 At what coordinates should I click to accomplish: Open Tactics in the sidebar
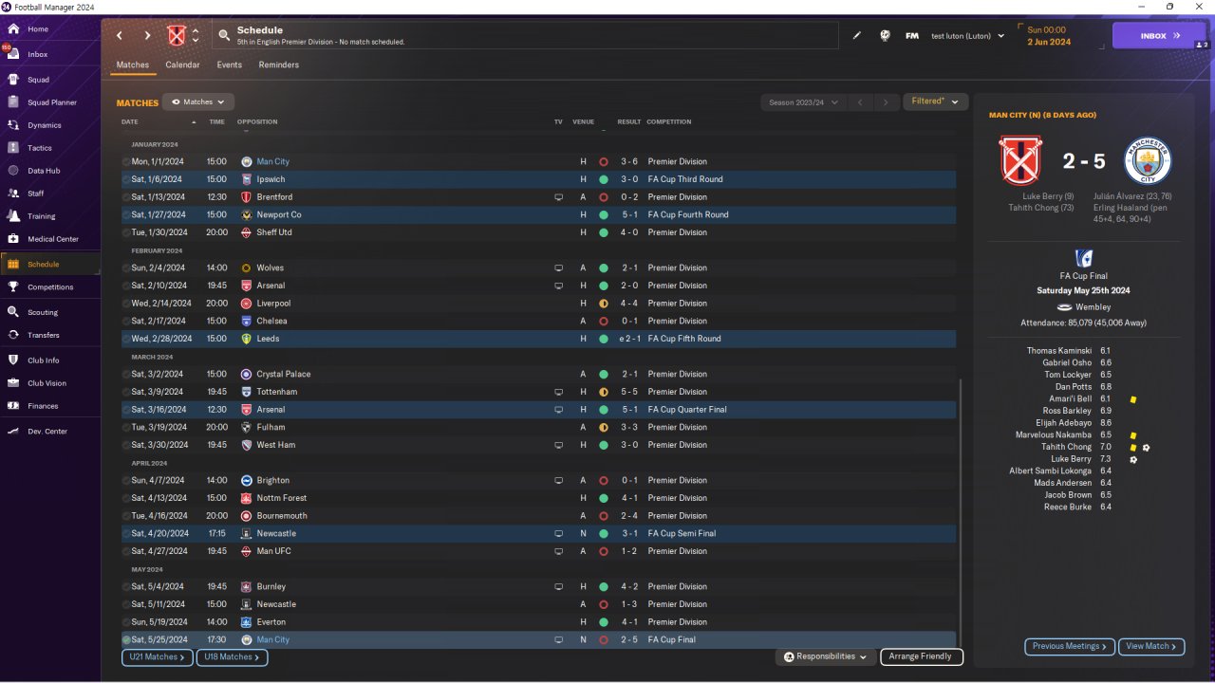39,148
